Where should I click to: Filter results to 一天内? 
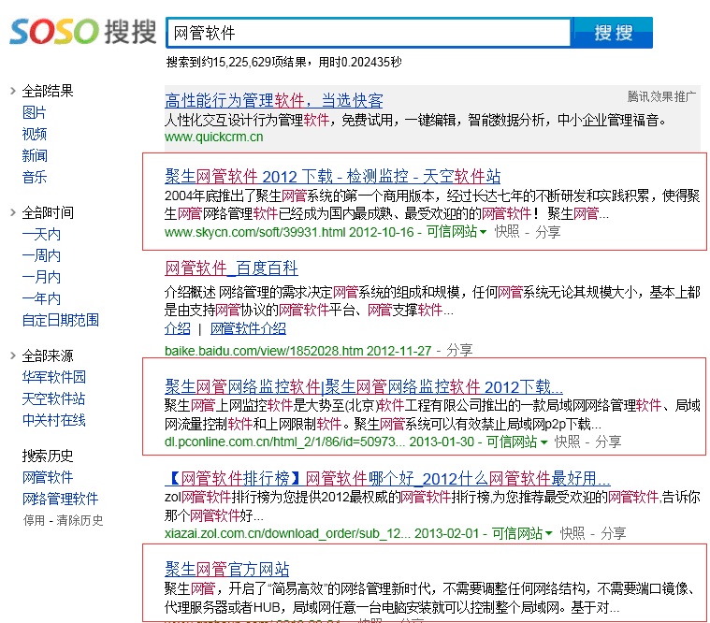[41, 234]
